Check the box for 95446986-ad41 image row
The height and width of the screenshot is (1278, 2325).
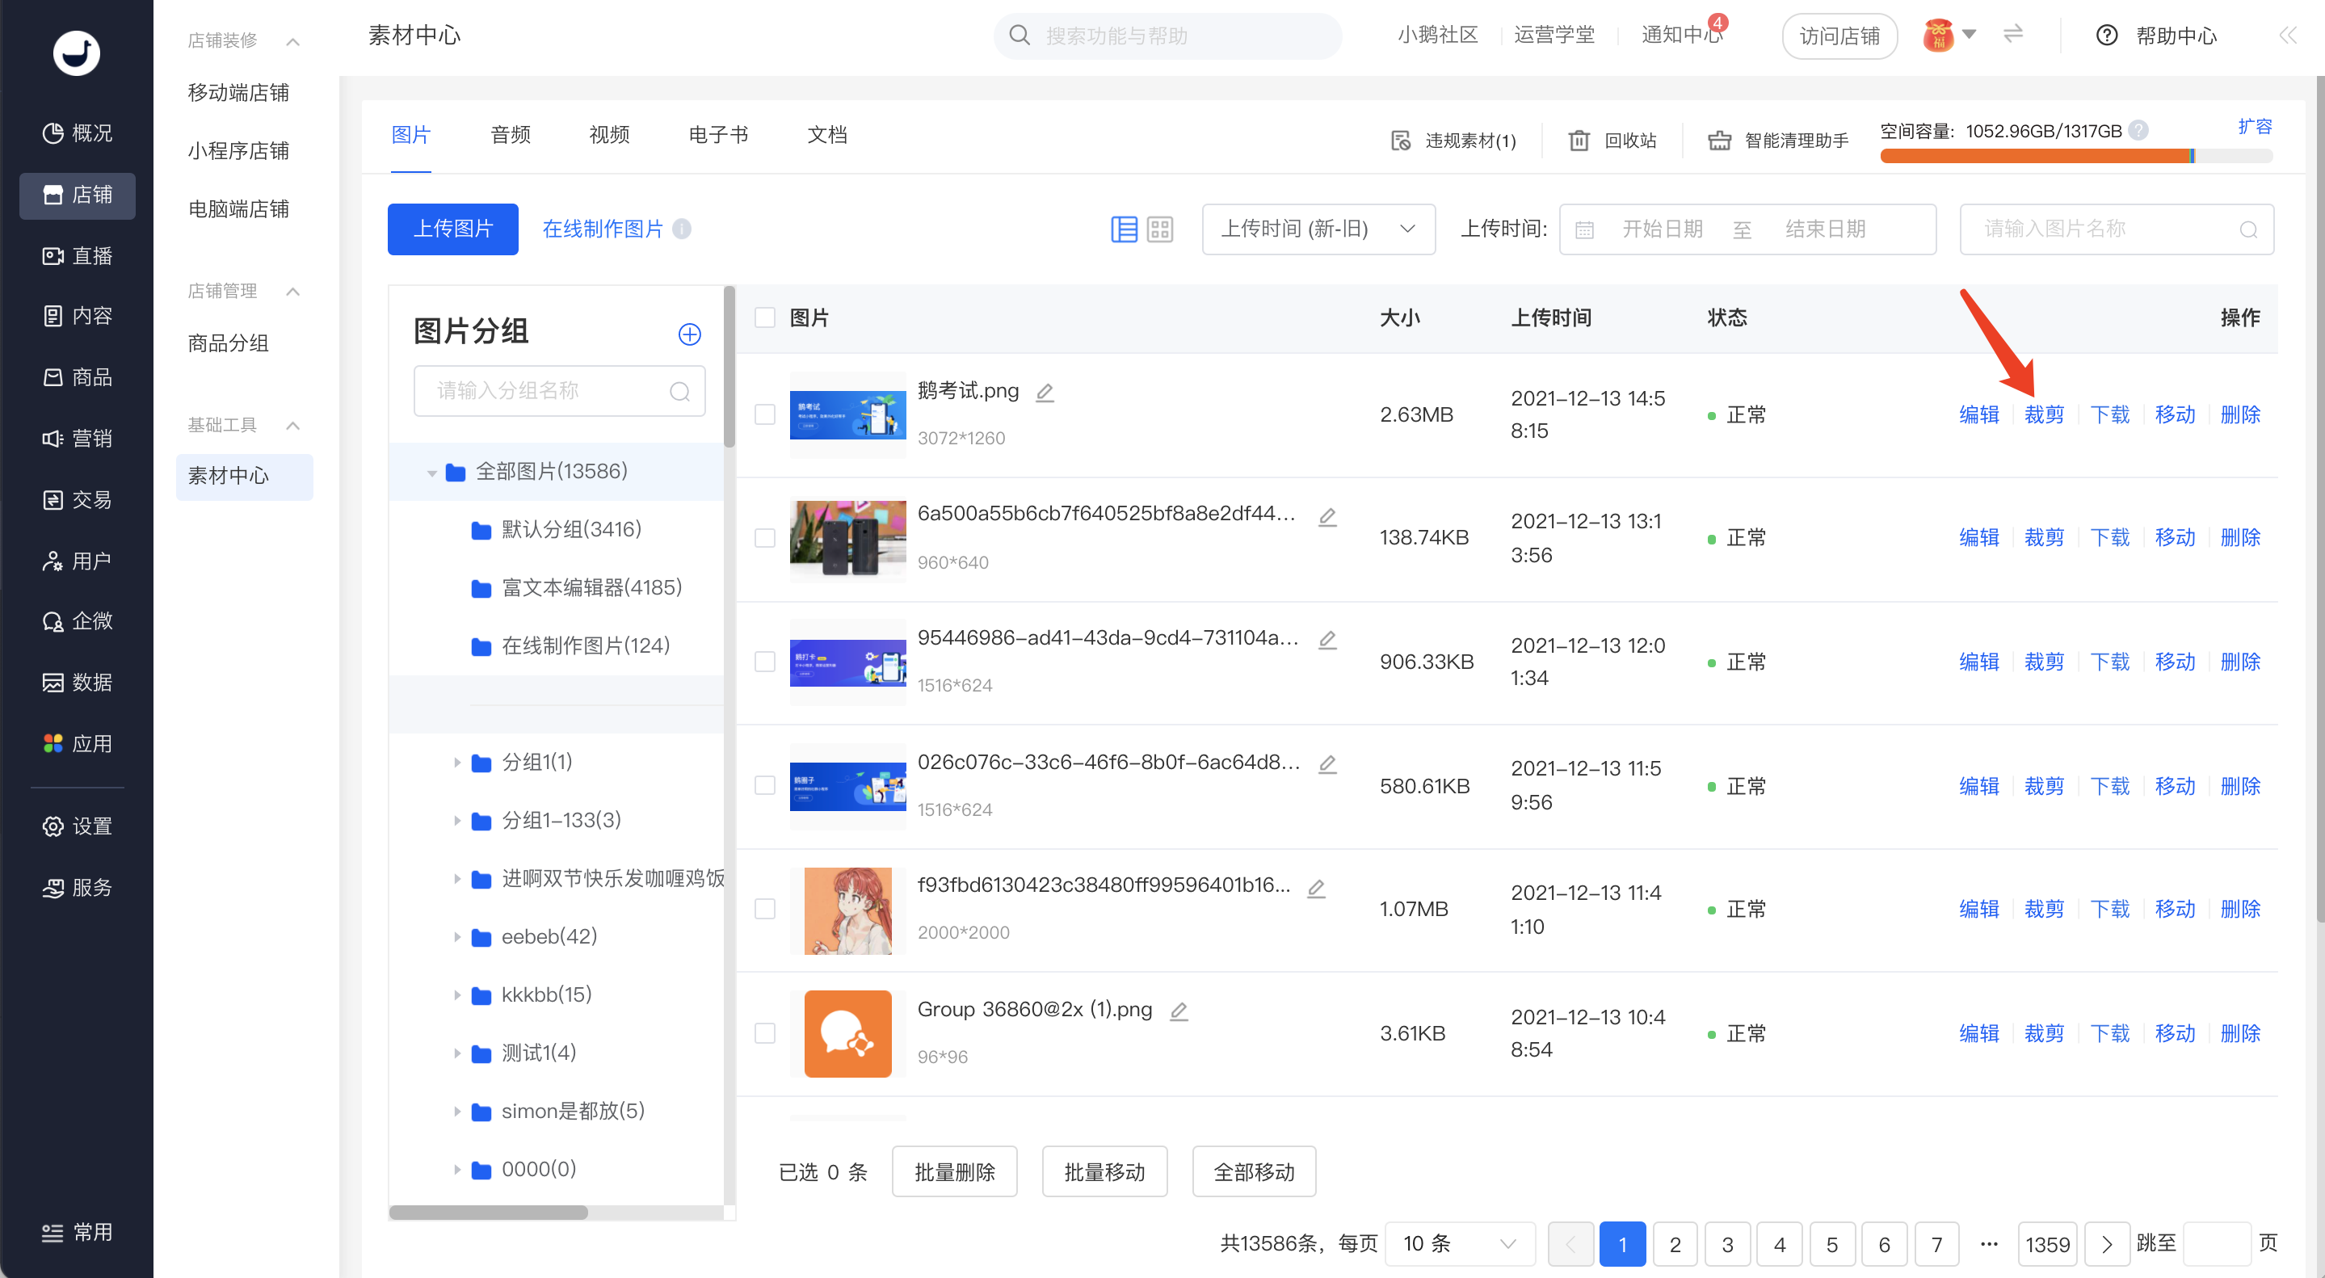(x=764, y=662)
